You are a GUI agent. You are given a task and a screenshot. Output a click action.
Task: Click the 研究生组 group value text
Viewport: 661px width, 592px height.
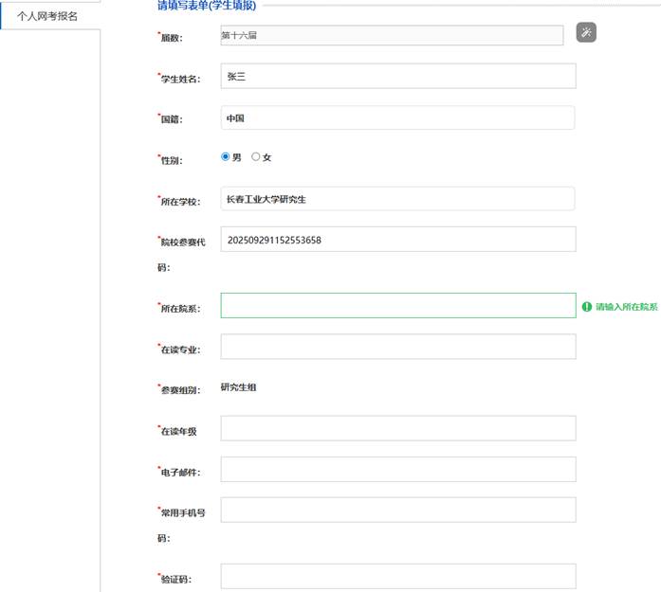coord(239,386)
